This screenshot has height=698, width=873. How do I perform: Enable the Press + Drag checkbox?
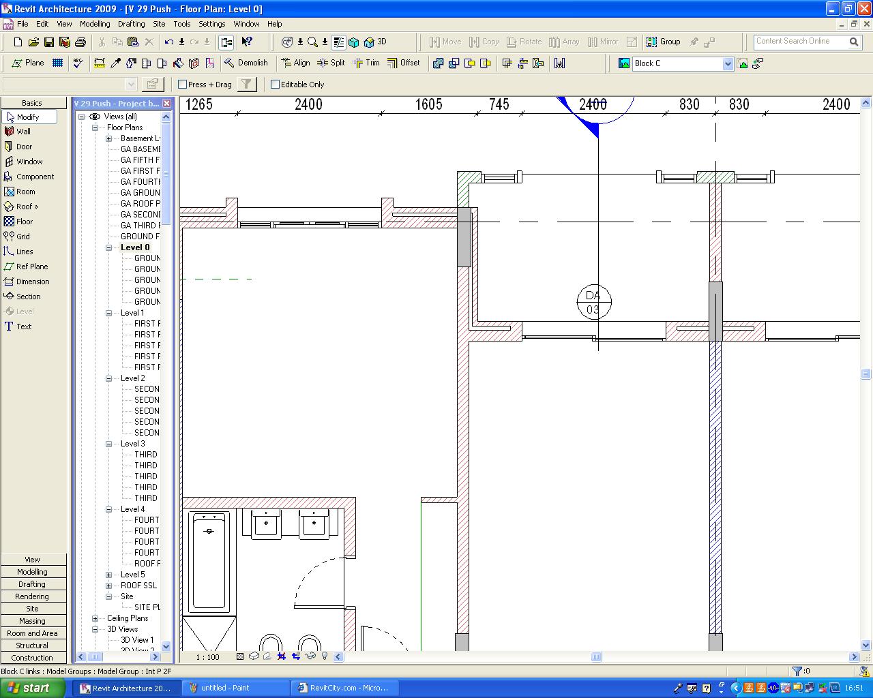(183, 85)
